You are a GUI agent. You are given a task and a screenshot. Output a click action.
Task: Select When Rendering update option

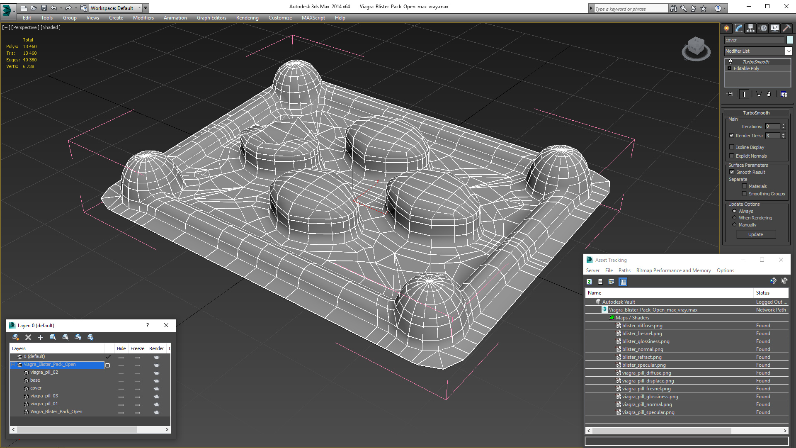734,218
